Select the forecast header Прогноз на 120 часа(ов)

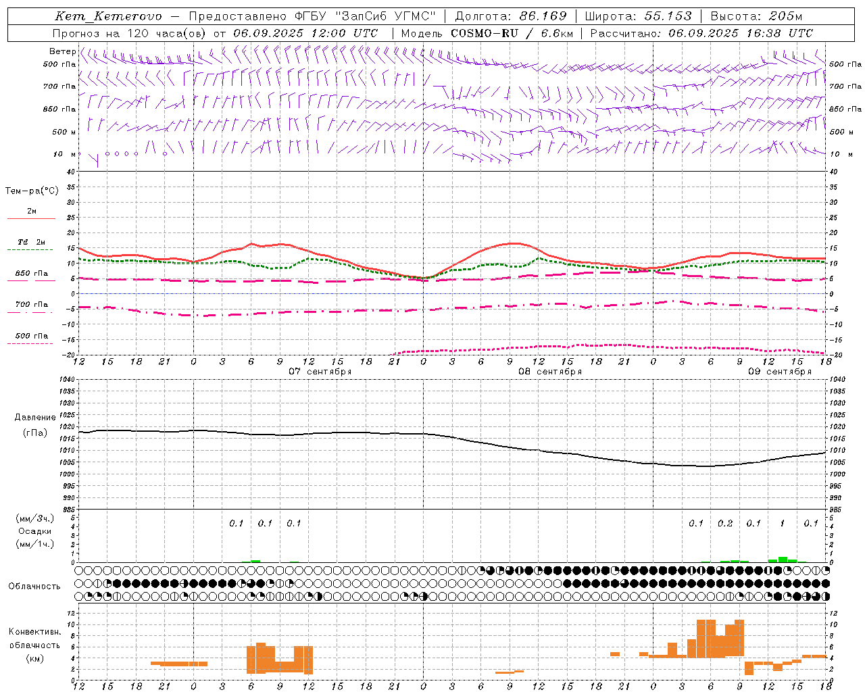(129, 33)
